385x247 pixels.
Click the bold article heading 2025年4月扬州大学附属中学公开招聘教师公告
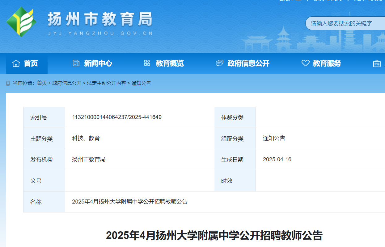click(214, 235)
